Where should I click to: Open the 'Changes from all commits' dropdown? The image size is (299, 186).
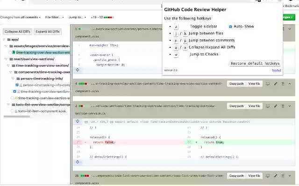21,17
